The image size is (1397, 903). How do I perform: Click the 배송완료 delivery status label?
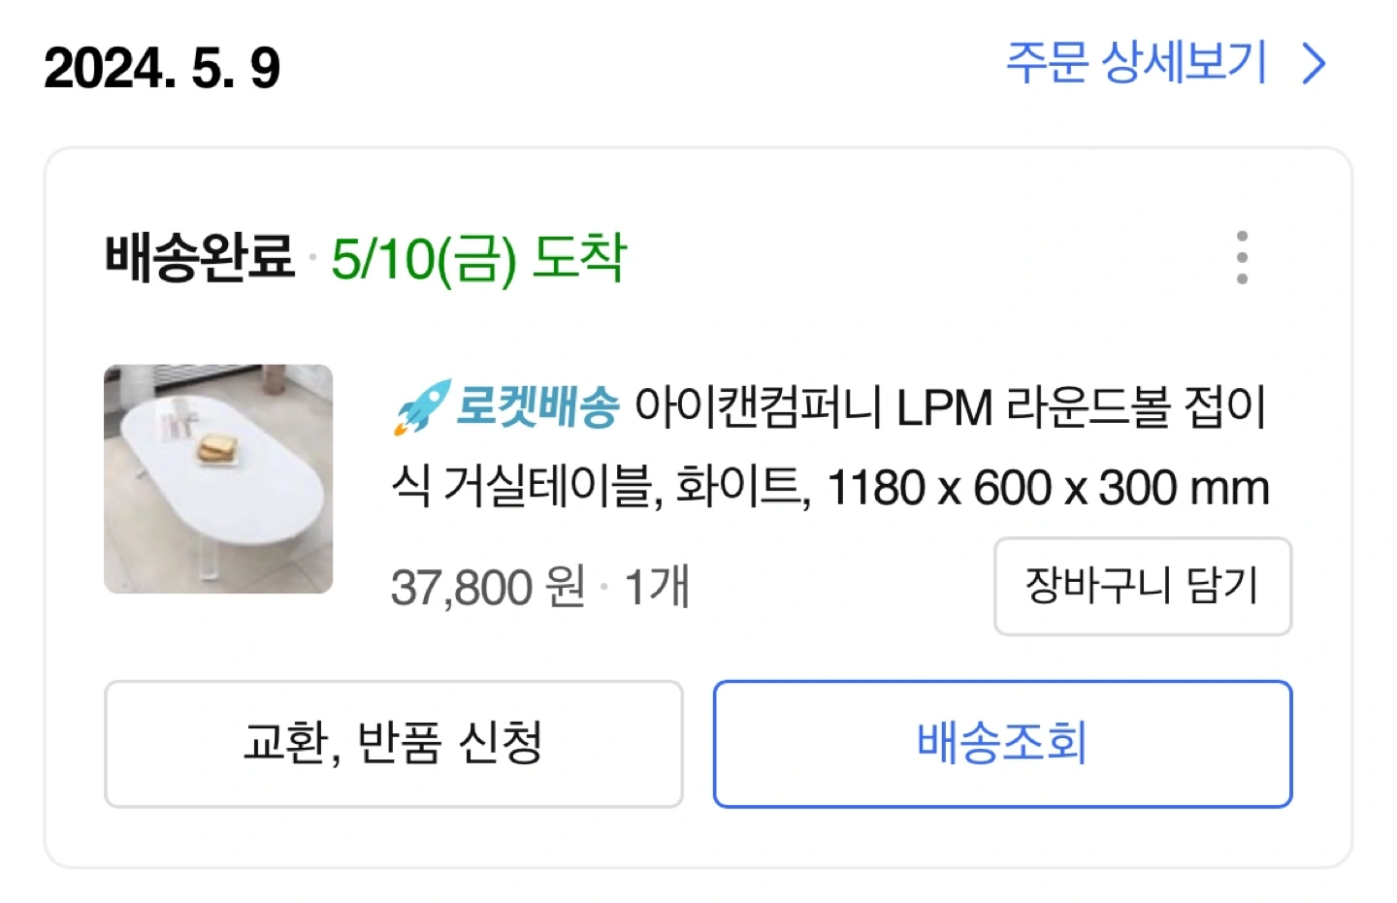(x=200, y=258)
